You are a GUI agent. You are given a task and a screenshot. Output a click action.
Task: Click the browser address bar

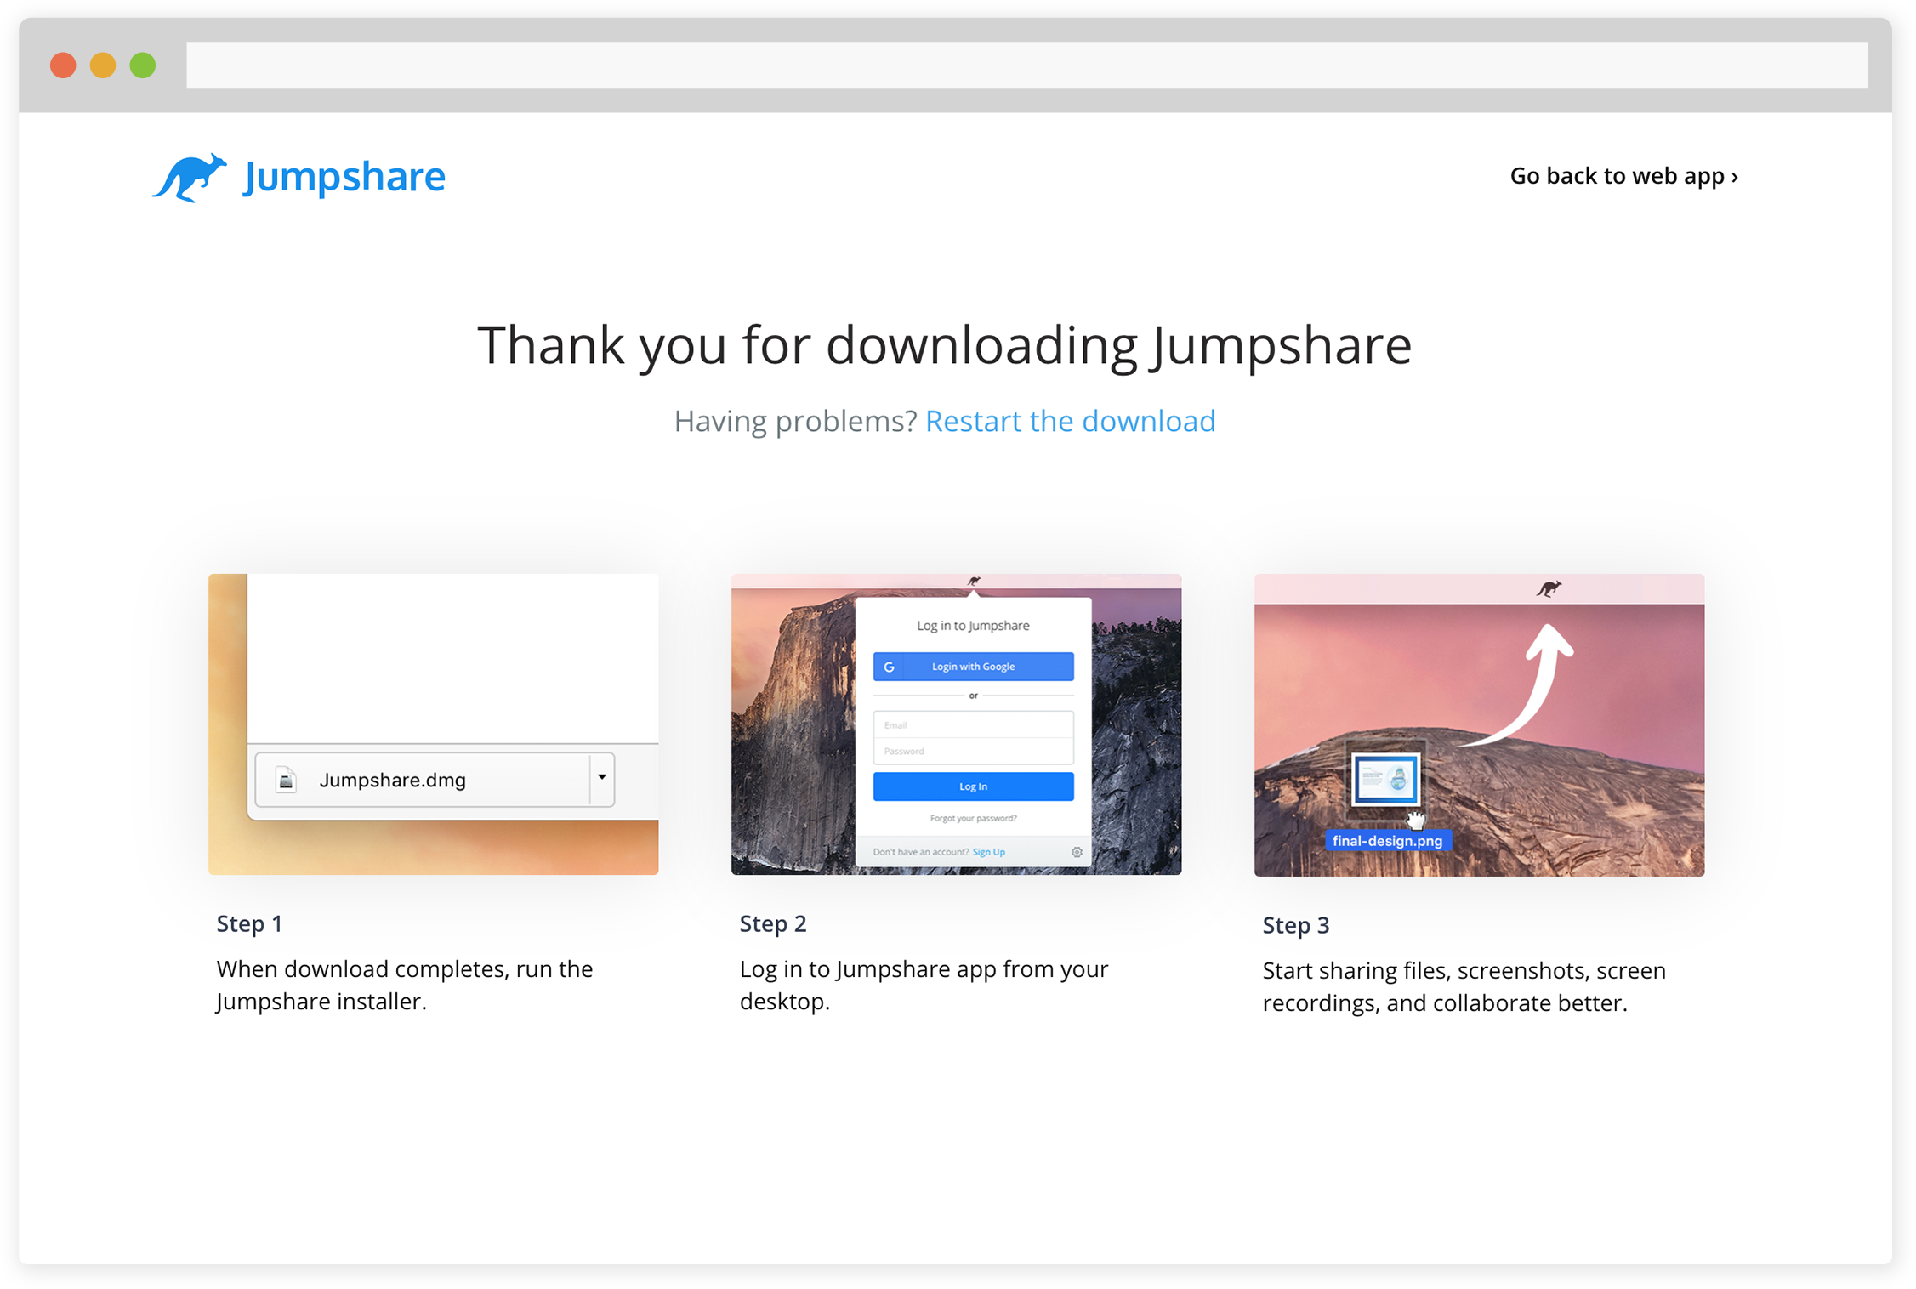pyautogui.click(x=1026, y=65)
